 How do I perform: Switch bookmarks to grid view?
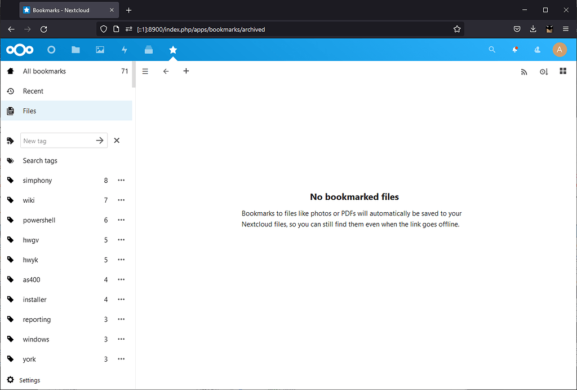(x=562, y=71)
